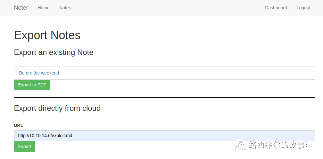Open the Dashboard page
Image resolution: width=323 pixels, height=159 pixels.
pos(276,8)
